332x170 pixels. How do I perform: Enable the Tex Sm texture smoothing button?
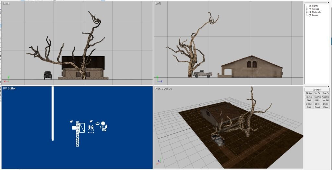click(x=309, y=97)
